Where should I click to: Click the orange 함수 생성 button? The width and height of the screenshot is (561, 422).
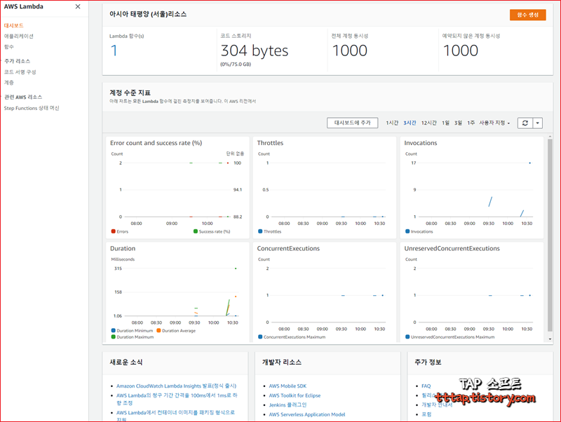pos(528,15)
